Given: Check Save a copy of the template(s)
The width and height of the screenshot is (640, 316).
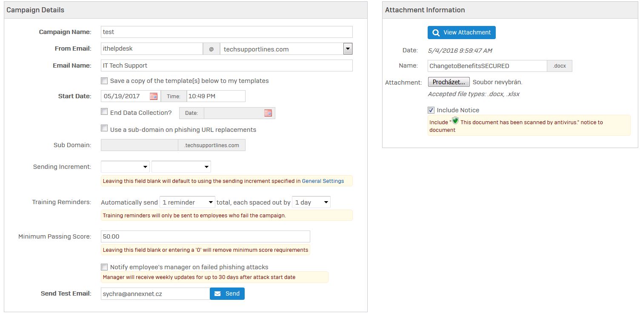Looking at the screenshot, I should pyautogui.click(x=104, y=80).
